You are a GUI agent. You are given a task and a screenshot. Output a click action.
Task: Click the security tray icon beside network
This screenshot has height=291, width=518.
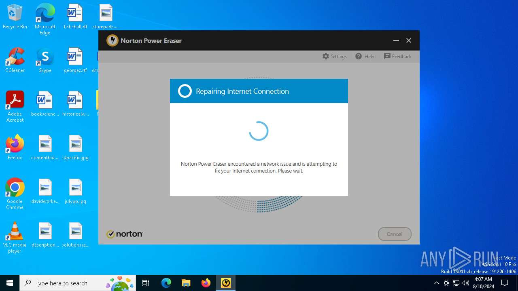pos(446,283)
